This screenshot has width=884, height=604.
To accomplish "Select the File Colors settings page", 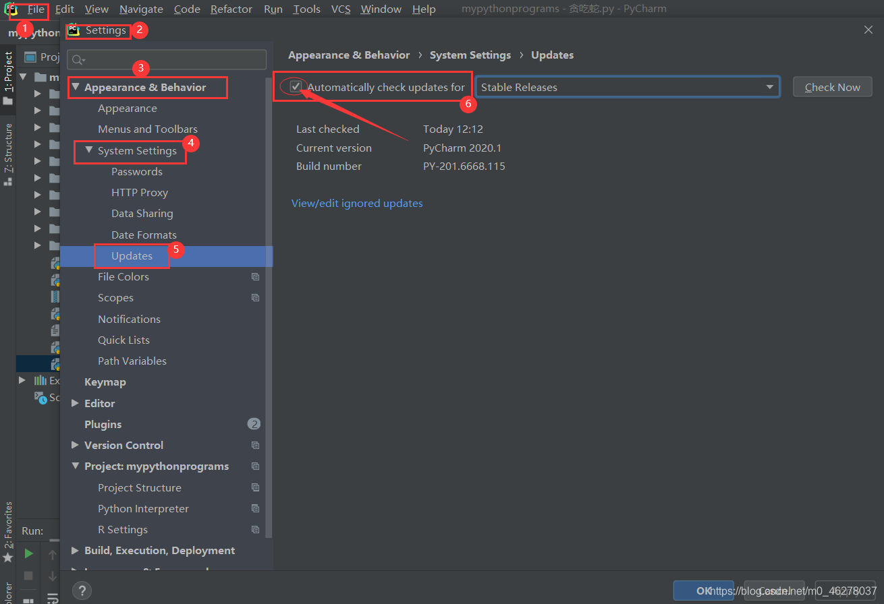I will point(123,276).
